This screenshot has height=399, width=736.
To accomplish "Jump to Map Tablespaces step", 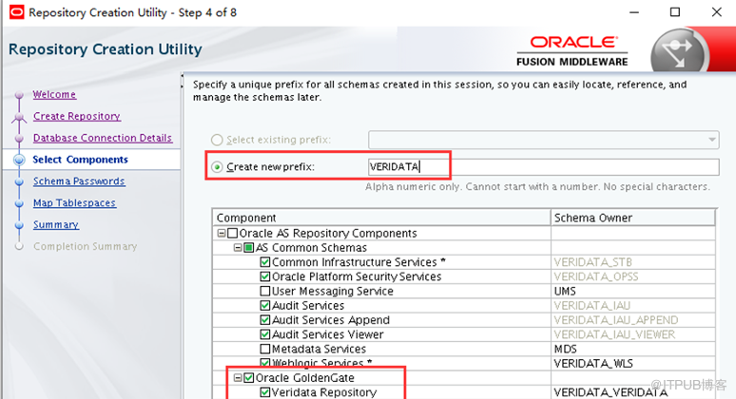I will [x=74, y=203].
